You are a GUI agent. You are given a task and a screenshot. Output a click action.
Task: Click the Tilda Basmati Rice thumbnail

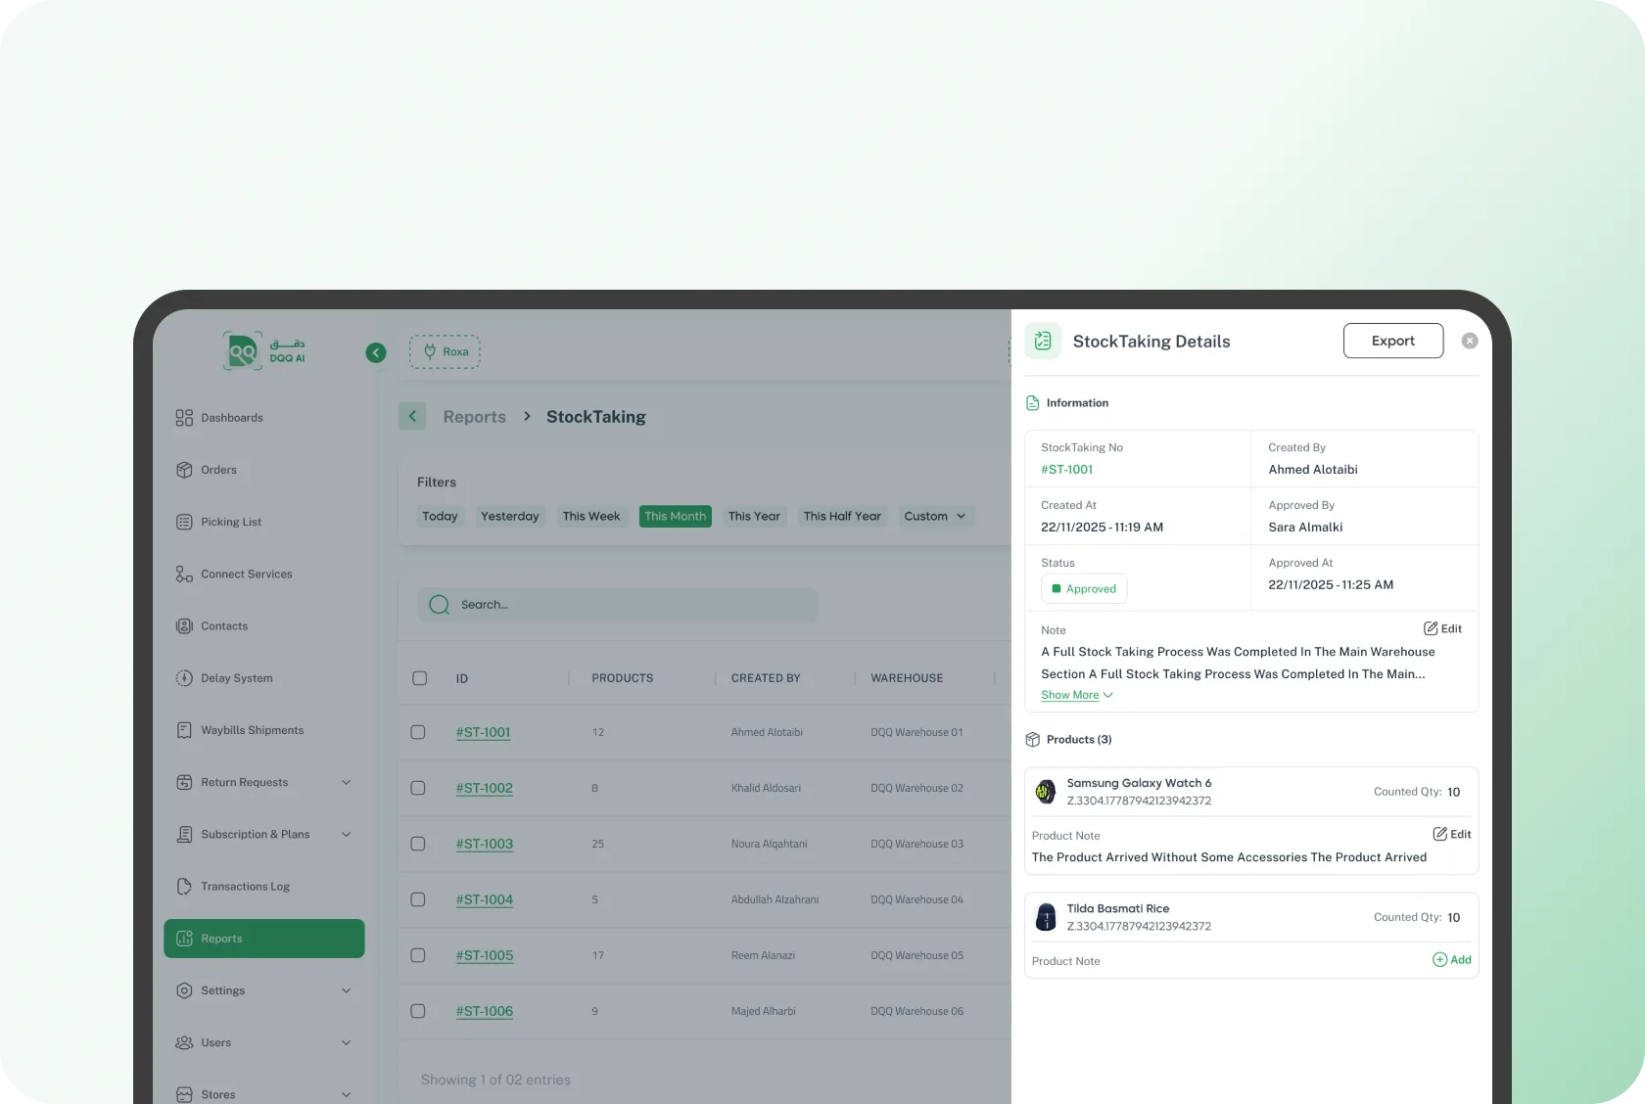tap(1046, 917)
